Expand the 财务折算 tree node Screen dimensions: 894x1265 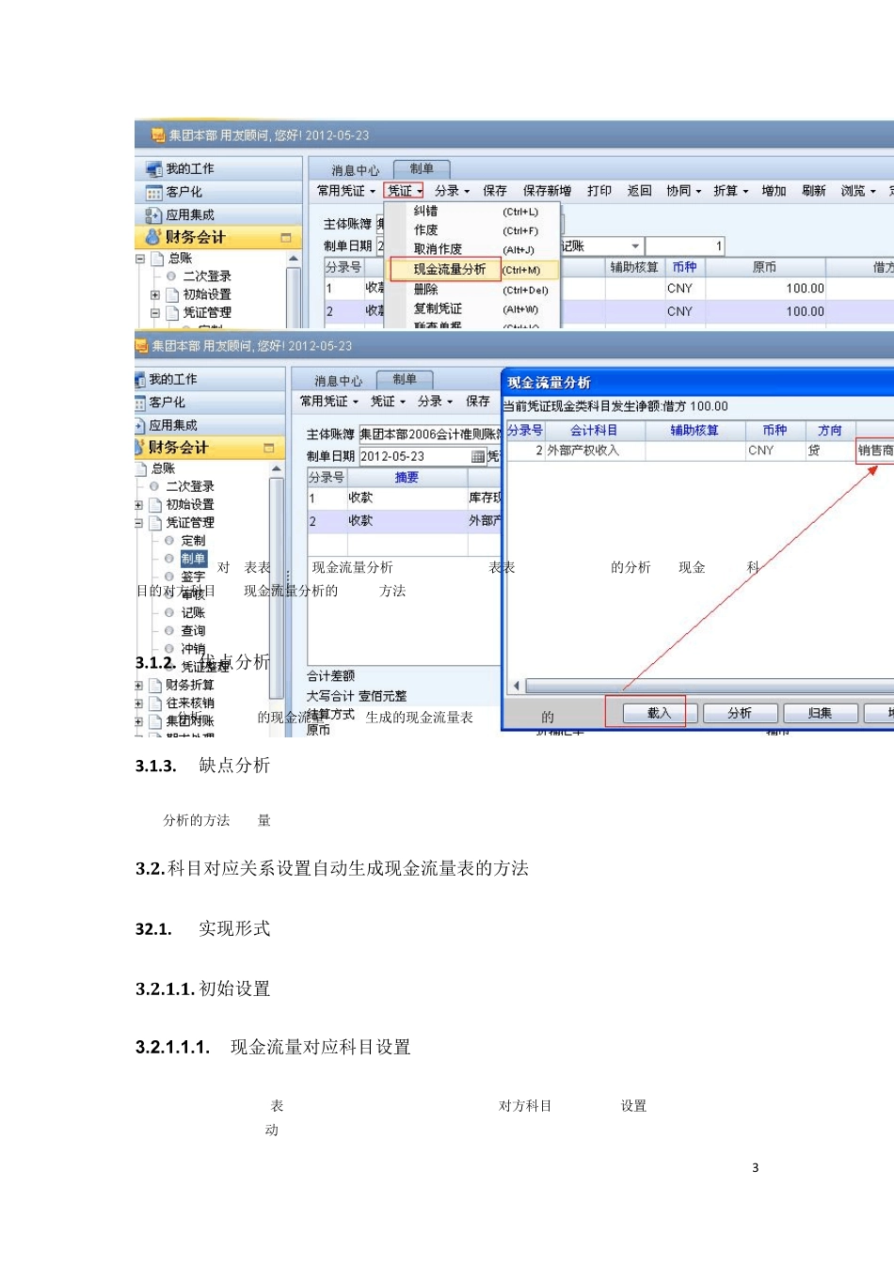coord(139,685)
